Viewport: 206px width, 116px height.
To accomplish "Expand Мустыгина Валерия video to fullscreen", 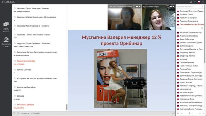I will coord(168,6).
